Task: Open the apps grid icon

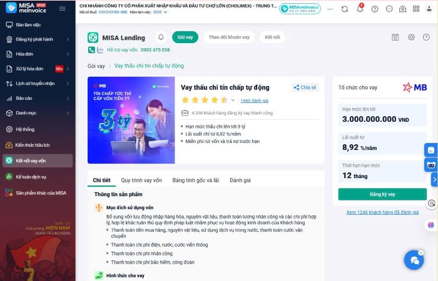Action: click(415, 9)
